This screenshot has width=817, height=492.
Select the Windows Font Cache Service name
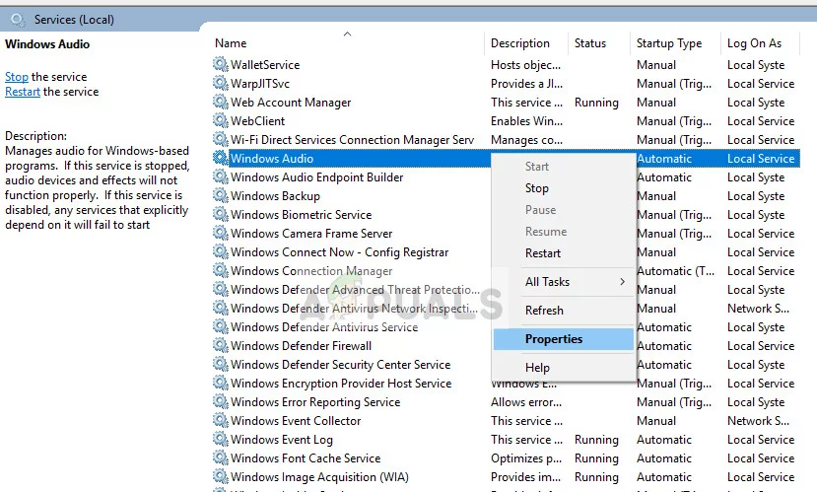point(306,458)
